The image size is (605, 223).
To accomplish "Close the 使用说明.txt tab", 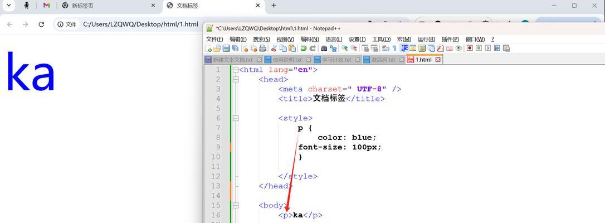I will [x=308, y=60].
